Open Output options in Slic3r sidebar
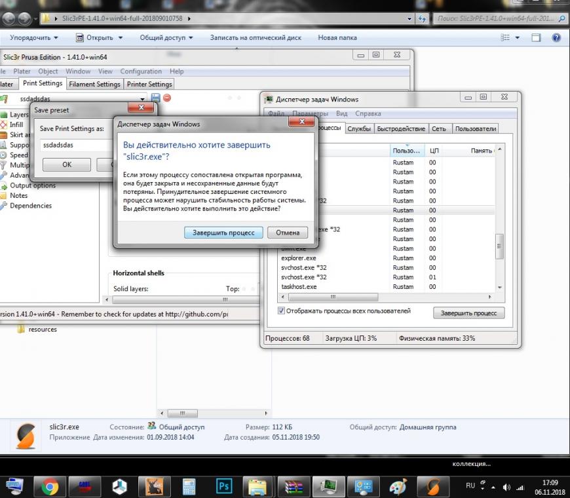 [33, 185]
